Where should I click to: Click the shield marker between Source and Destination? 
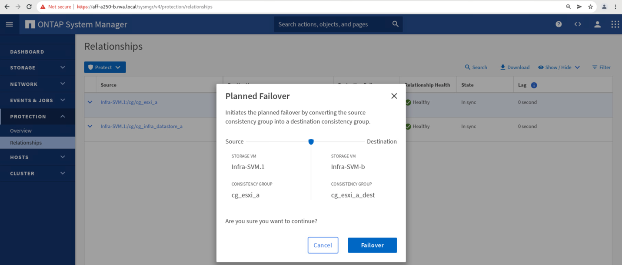pyautogui.click(x=311, y=142)
